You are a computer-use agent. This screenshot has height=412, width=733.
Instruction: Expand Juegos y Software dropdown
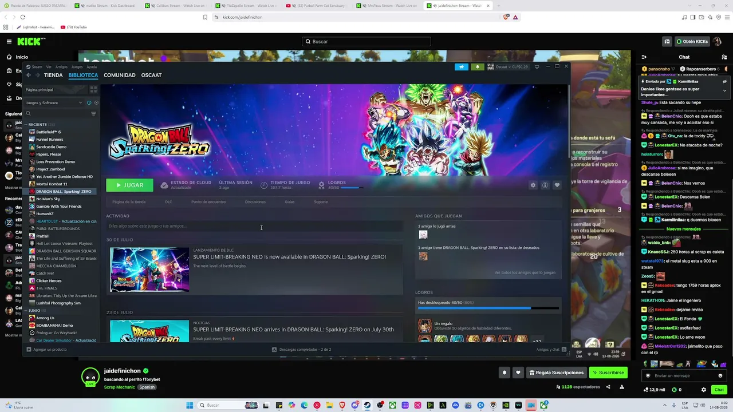[x=54, y=103]
